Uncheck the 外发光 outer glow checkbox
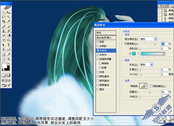 point(98,51)
